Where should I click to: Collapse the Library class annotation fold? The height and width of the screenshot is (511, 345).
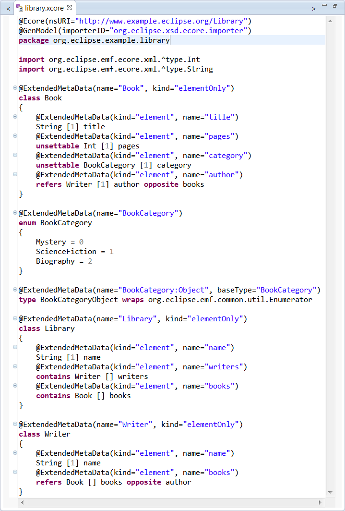[x=15, y=319]
